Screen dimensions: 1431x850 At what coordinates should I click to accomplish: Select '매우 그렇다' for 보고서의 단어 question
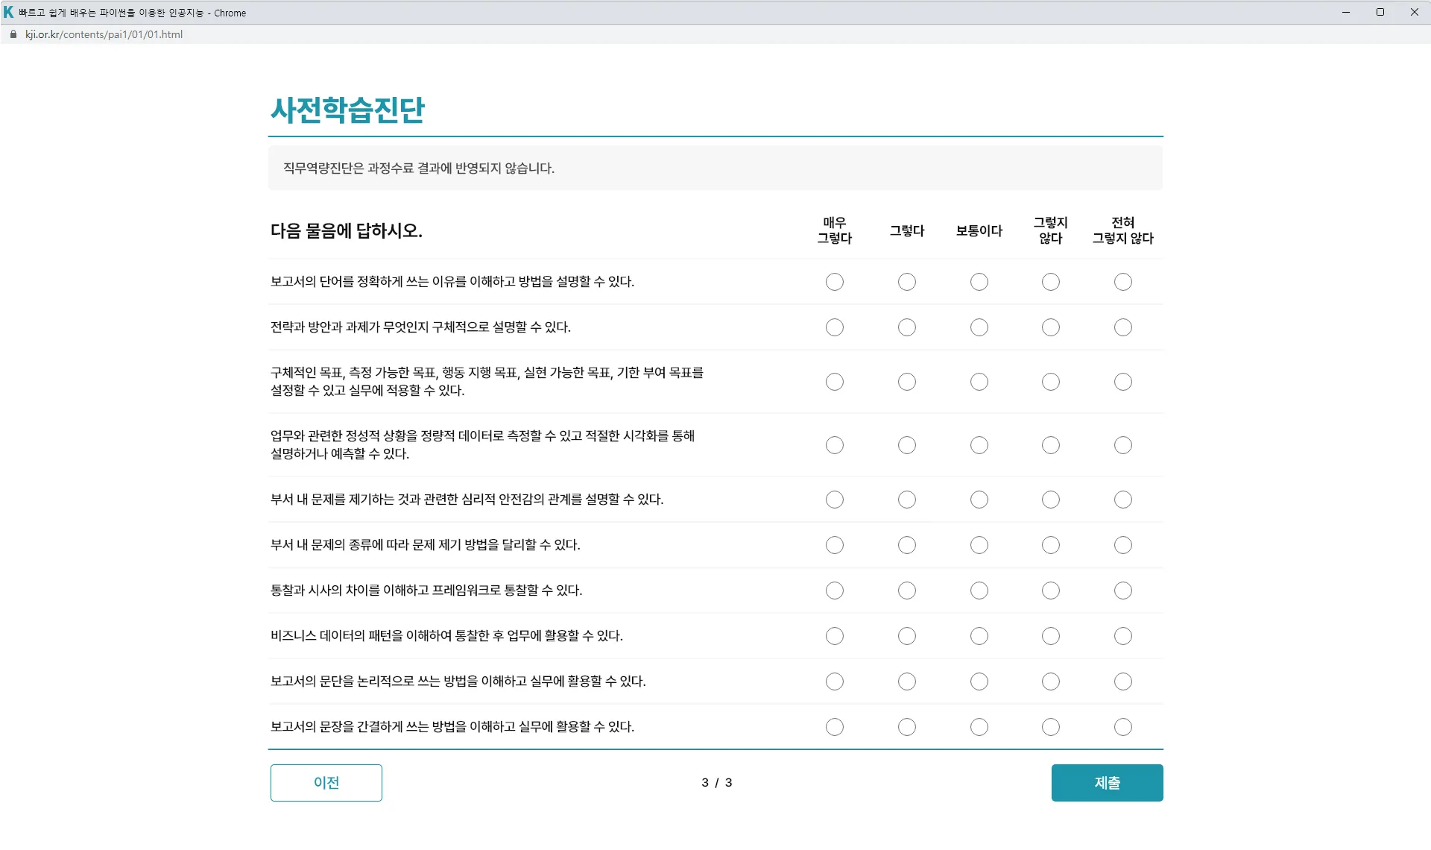(835, 282)
